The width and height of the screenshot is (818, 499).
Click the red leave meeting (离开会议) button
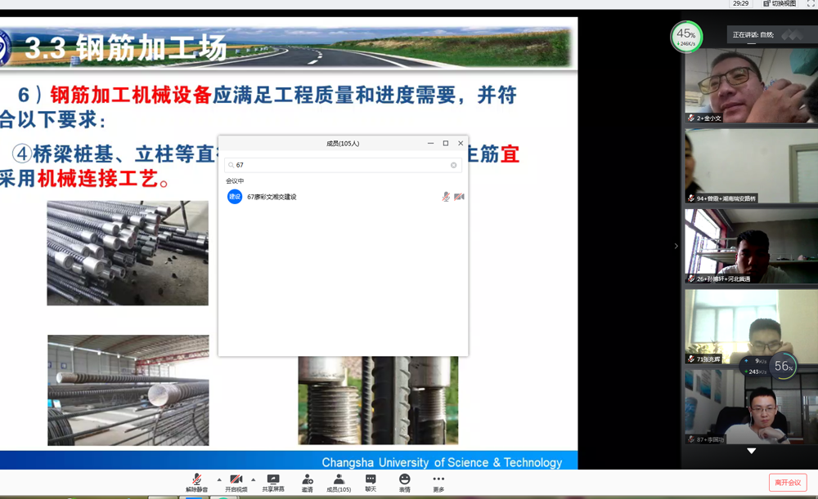pos(787,483)
